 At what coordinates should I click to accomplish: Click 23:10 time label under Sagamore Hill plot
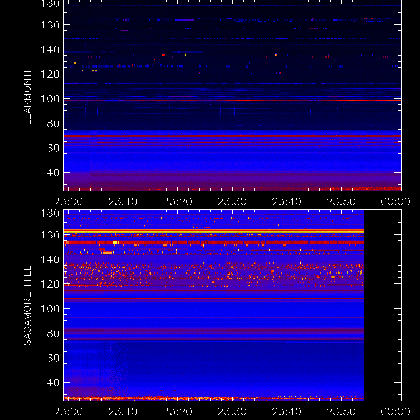pos(123,412)
